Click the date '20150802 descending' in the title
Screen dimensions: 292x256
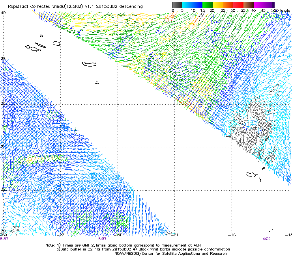(120, 6)
